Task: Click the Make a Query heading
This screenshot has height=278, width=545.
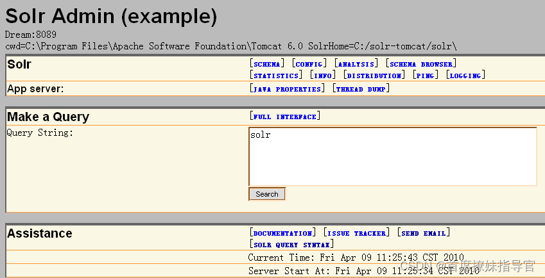Action: click(x=48, y=117)
